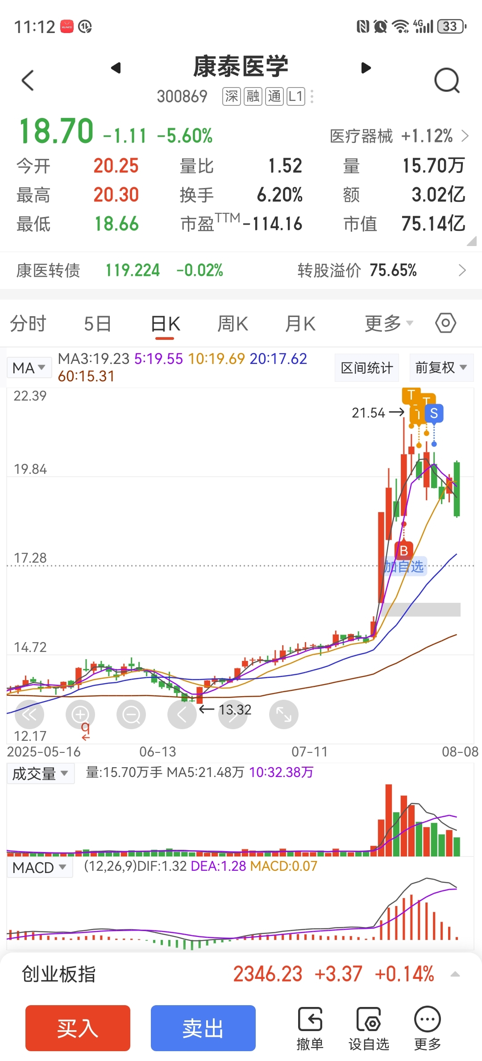This screenshot has width=482, height=1061.
Task: Tap the B buy marker on chart
Action: (x=404, y=550)
